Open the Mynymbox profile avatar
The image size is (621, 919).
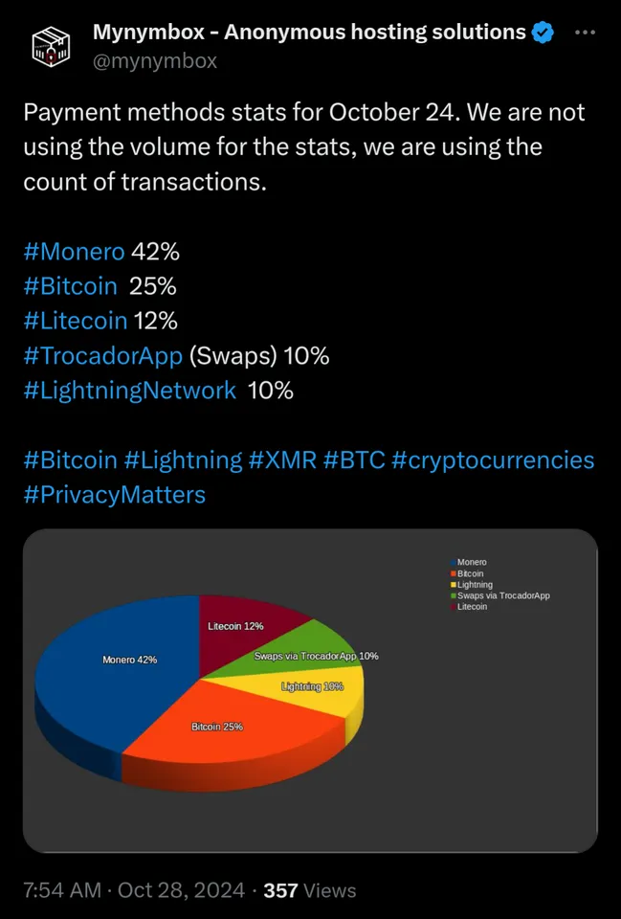pos(52,45)
